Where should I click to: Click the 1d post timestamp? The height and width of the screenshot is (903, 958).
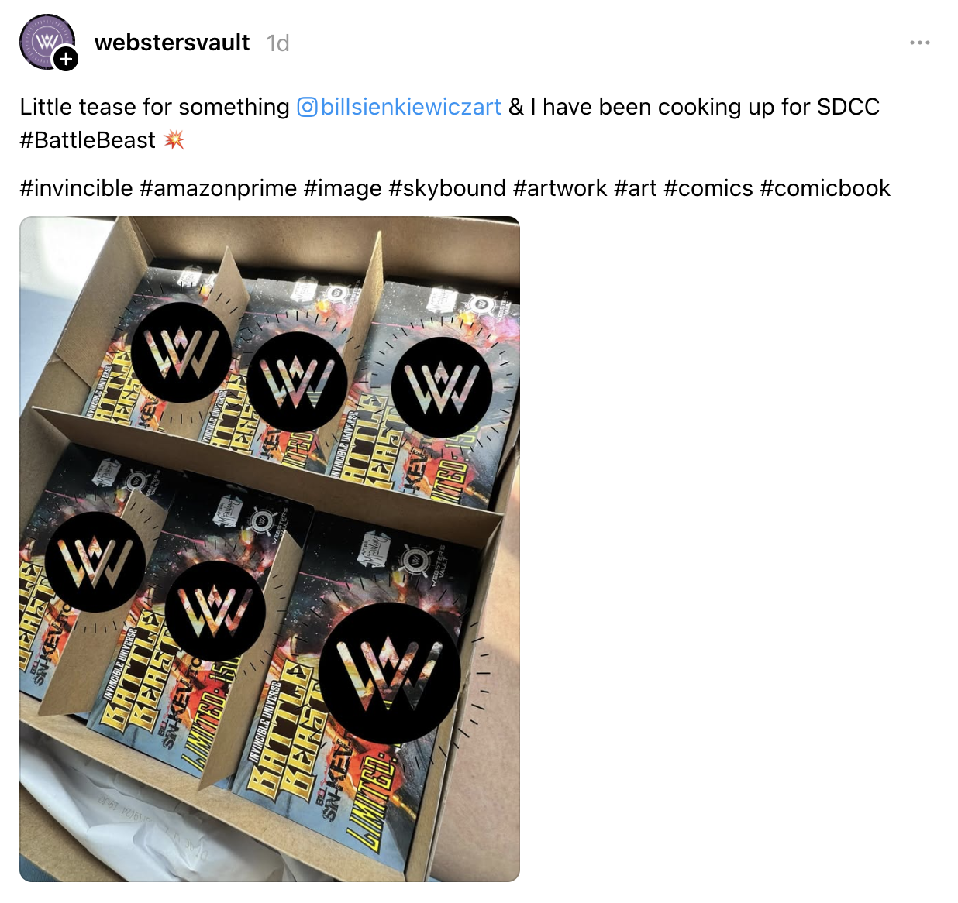point(277,43)
